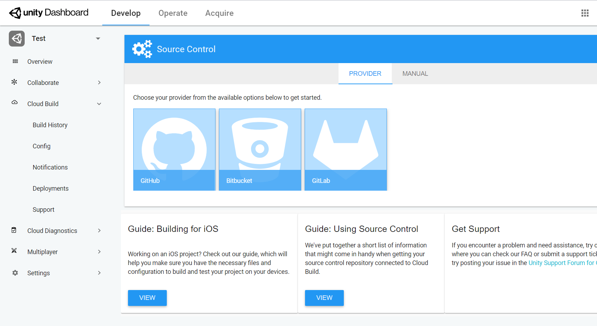Select the GitHub provider tile
The image size is (597, 326).
pyautogui.click(x=174, y=150)
